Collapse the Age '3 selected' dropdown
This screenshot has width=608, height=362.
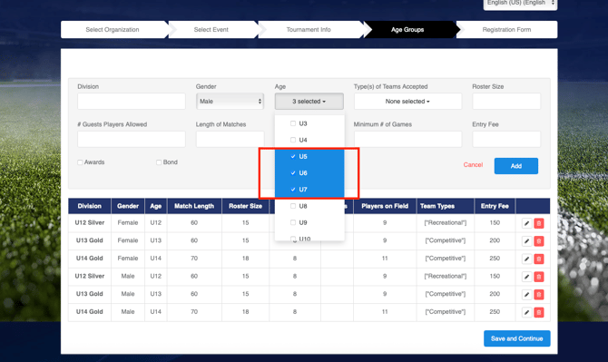pyautogui.click(x=309, y=101)
